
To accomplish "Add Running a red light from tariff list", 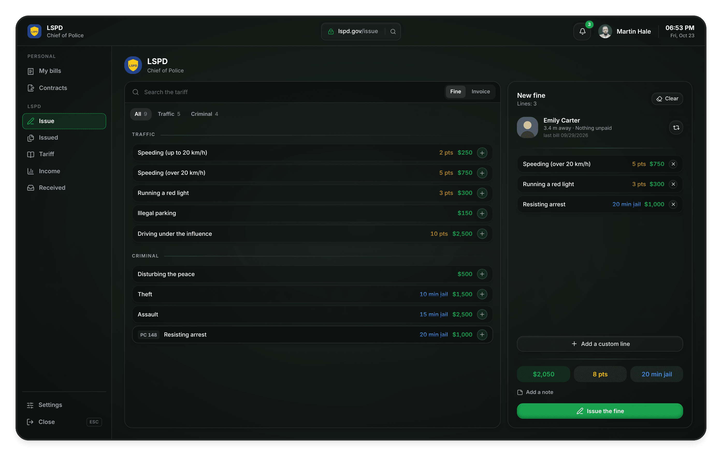I will tap(482, 193).
